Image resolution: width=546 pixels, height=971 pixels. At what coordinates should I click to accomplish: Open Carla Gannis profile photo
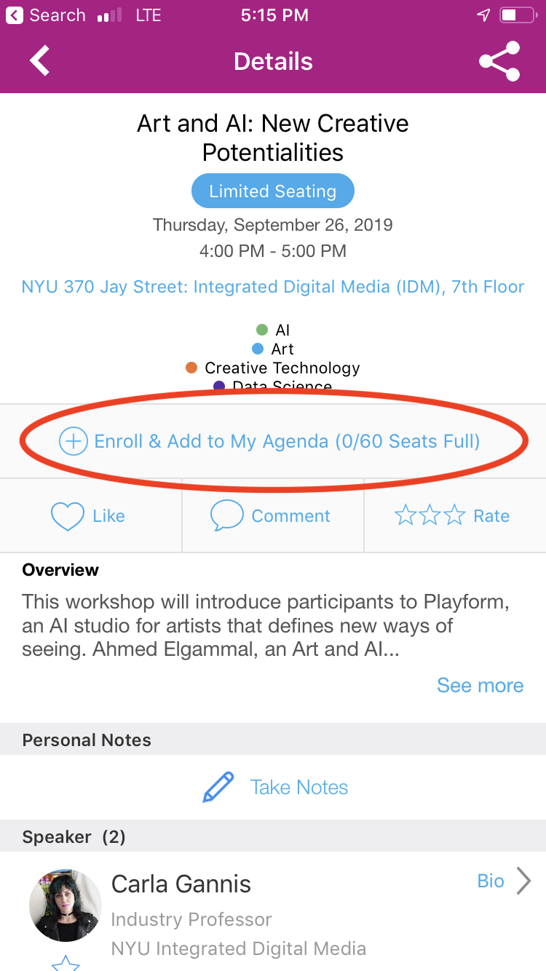(x=66, y=905)
